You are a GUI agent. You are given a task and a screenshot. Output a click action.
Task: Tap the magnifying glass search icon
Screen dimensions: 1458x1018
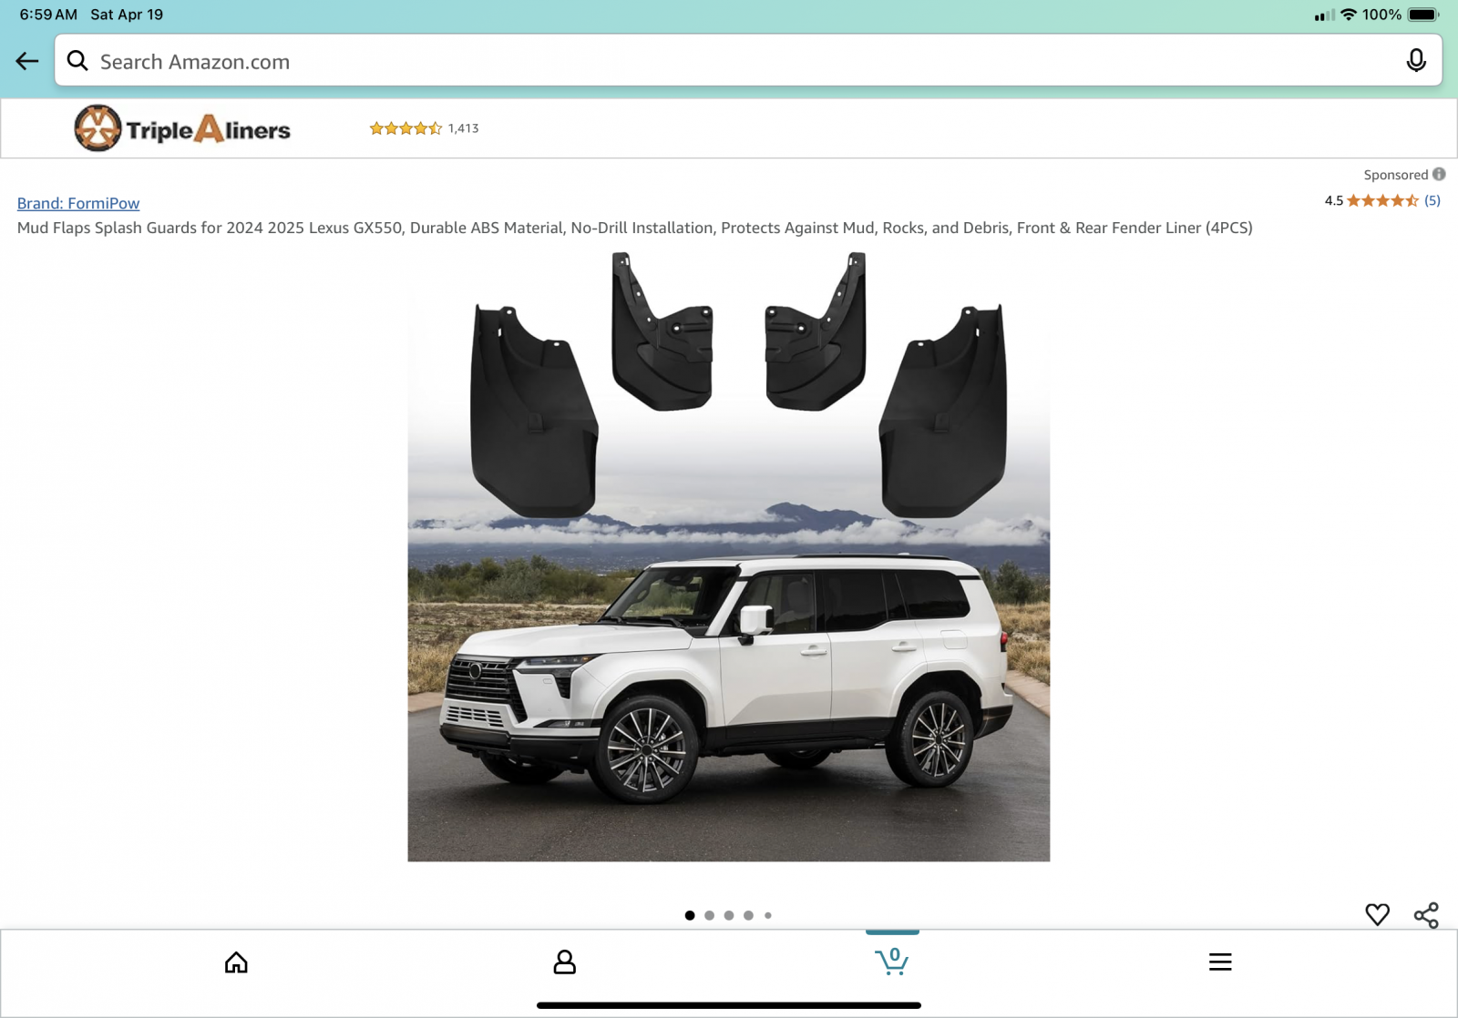click(x=77, y=61)
